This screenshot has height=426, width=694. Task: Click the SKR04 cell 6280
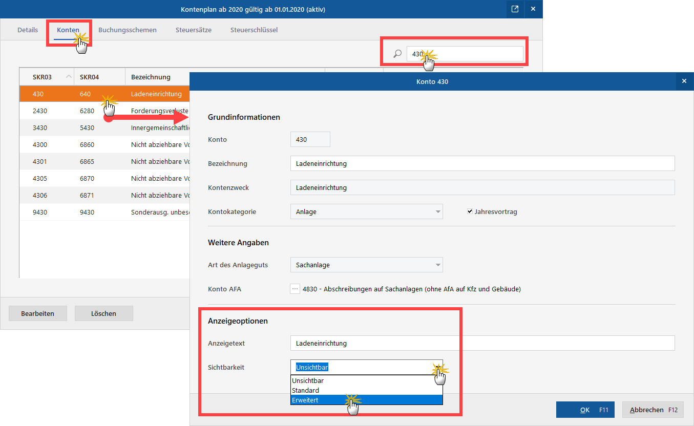click(87, 111)
